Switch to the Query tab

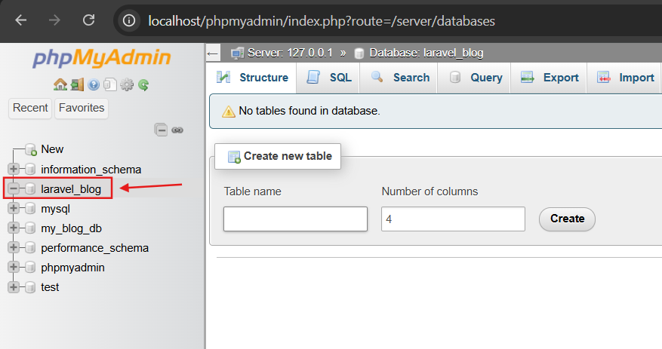coord(475,78)
